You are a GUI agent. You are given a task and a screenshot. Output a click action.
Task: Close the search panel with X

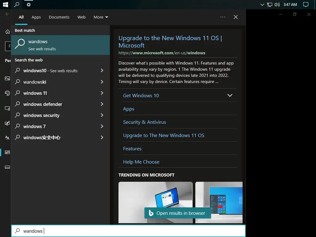[x=235, y=17]
